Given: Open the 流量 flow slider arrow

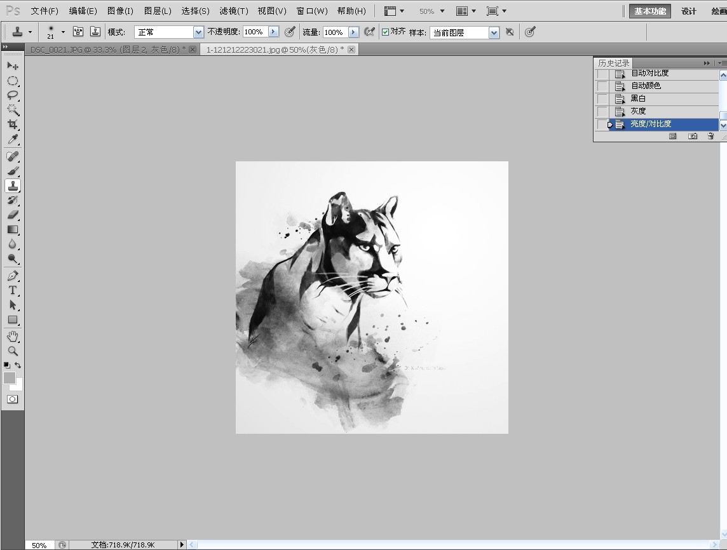Looking at the screenshot, I should [354, 32].
